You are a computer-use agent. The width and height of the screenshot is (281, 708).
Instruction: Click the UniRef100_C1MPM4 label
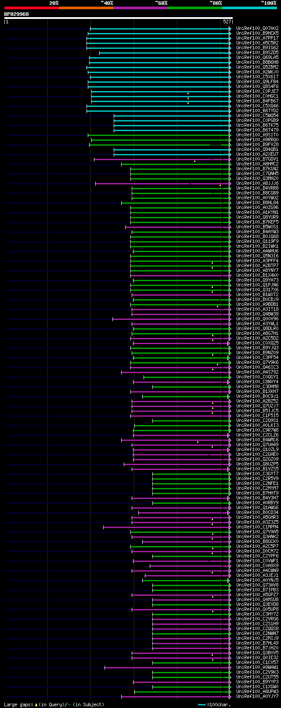(257, 527)
